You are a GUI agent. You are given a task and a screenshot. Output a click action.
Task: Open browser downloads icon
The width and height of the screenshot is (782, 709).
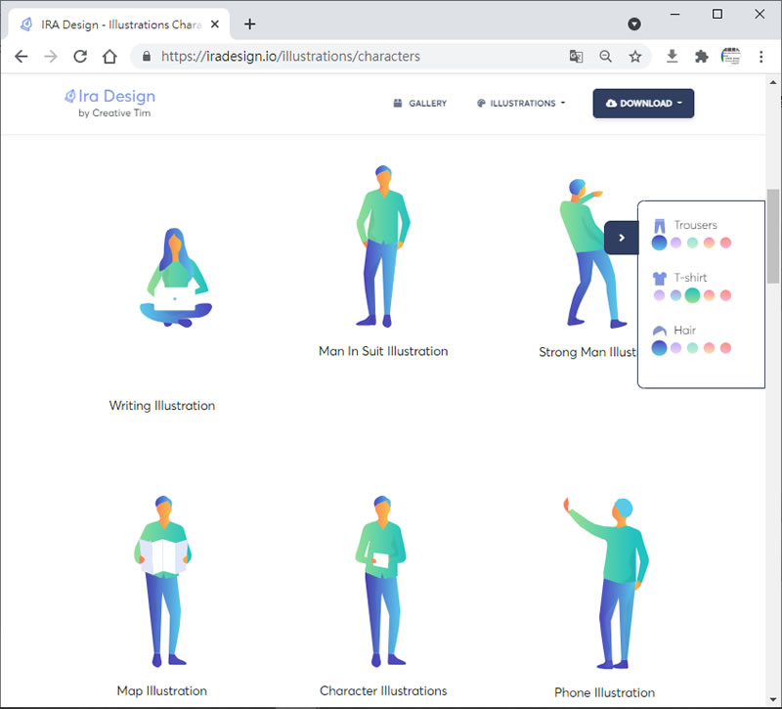click(672, 57)
